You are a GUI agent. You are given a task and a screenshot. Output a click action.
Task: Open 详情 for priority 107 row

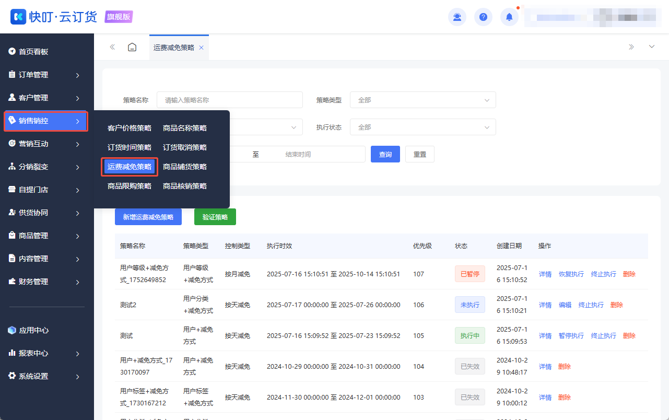tap(545, 274)
